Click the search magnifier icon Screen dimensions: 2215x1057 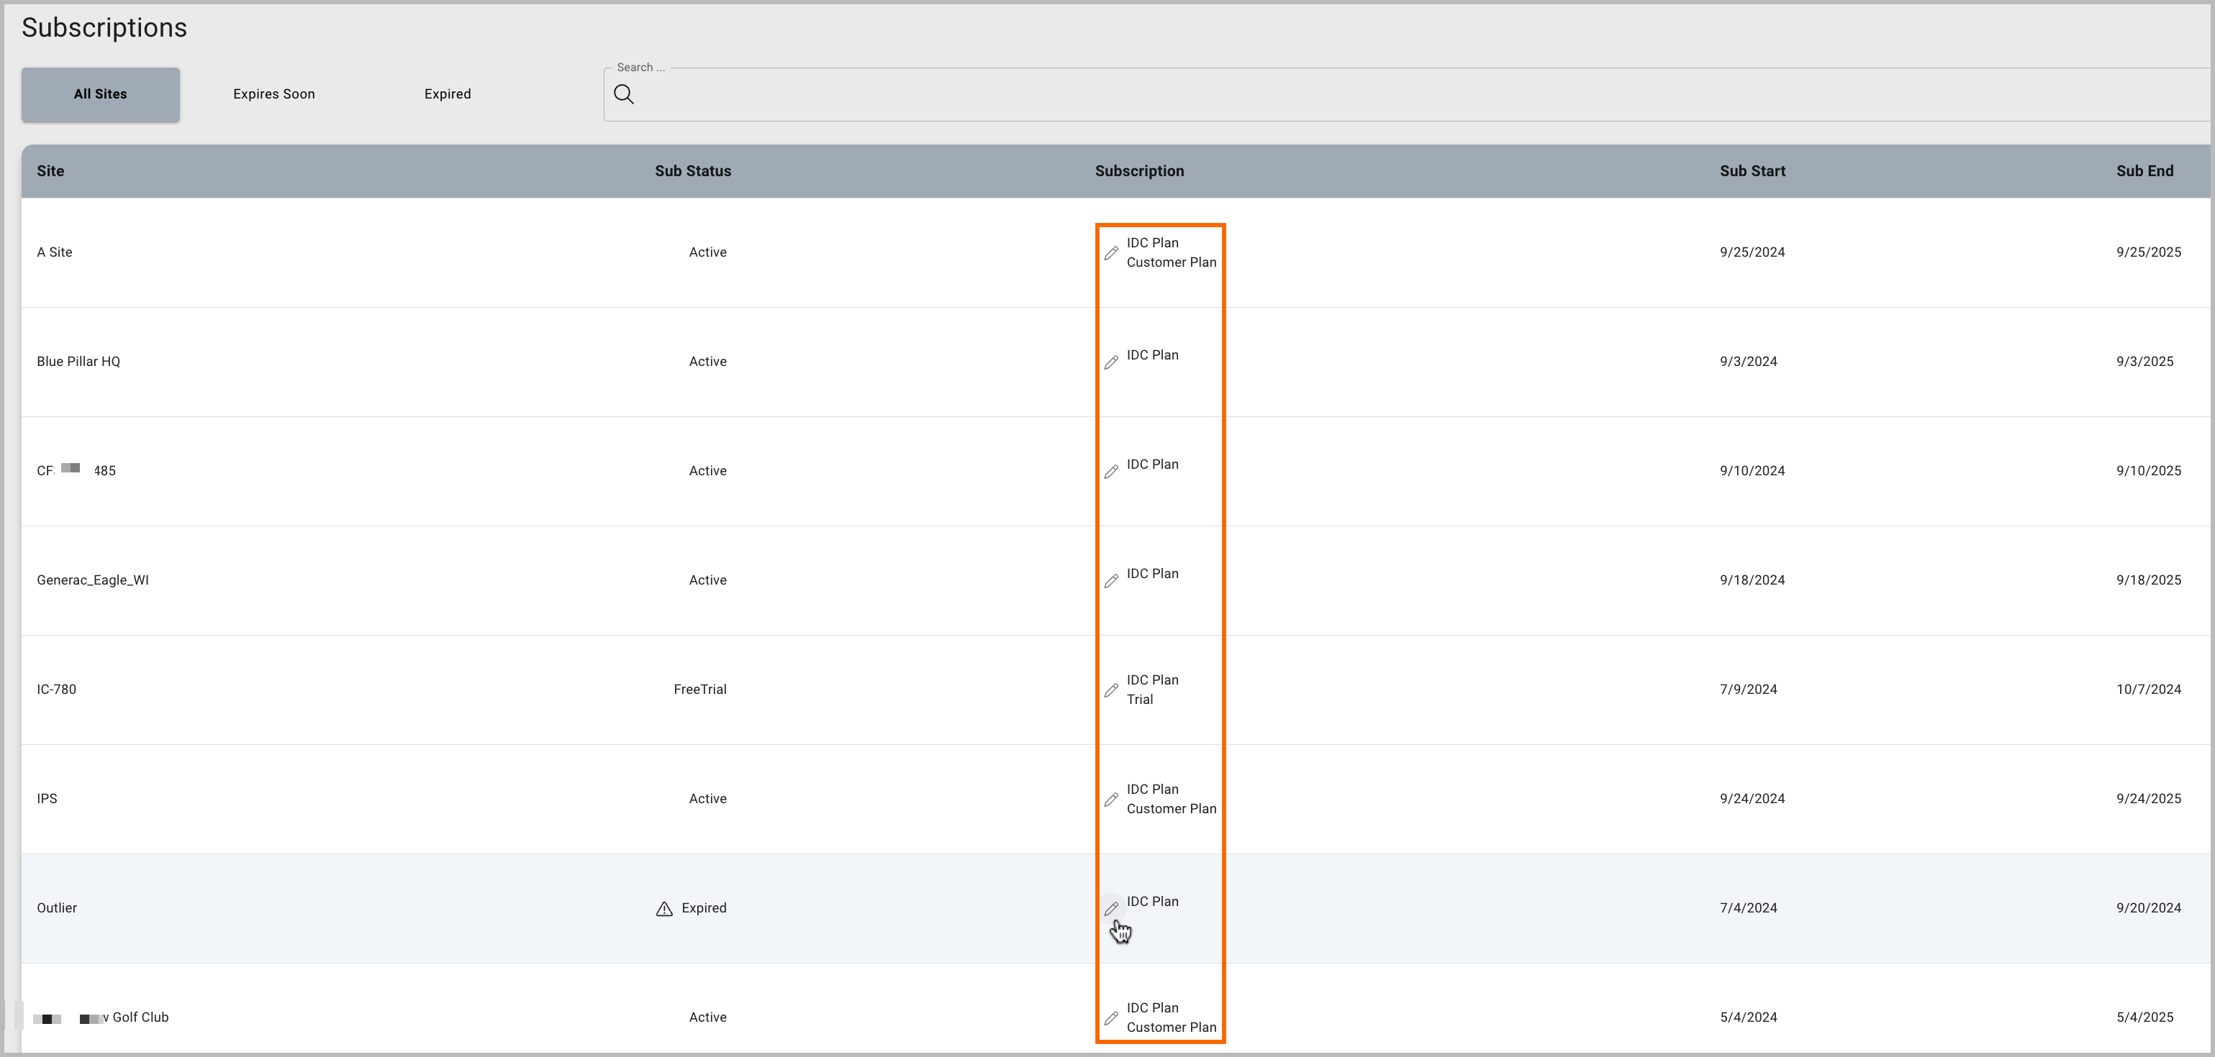click(624, 94)
